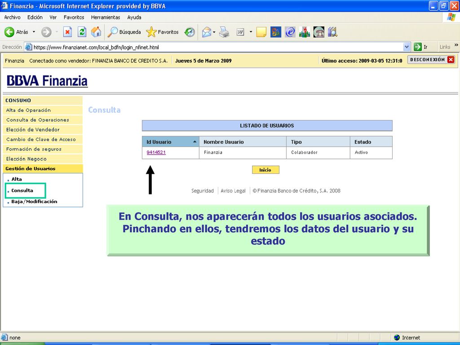Edit the page with the Word icon
The image size is (460, 345).
(240, 32)
